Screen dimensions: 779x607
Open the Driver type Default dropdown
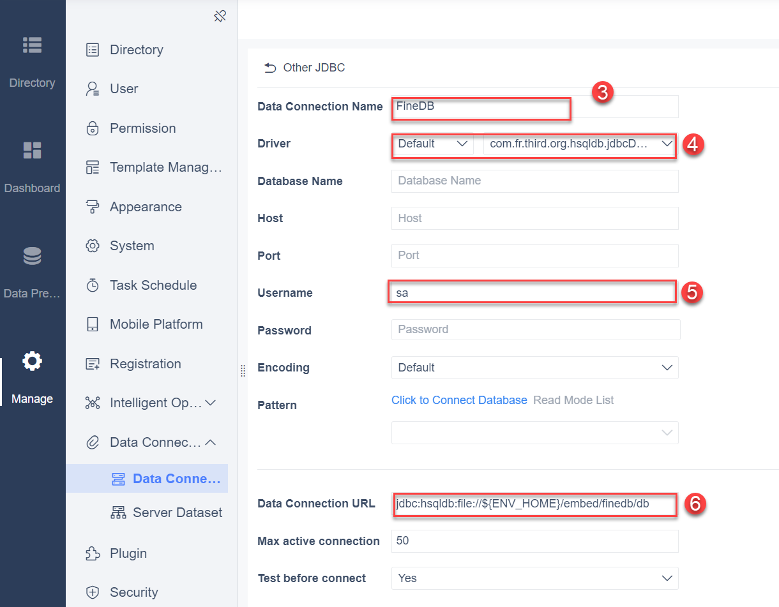432,144
